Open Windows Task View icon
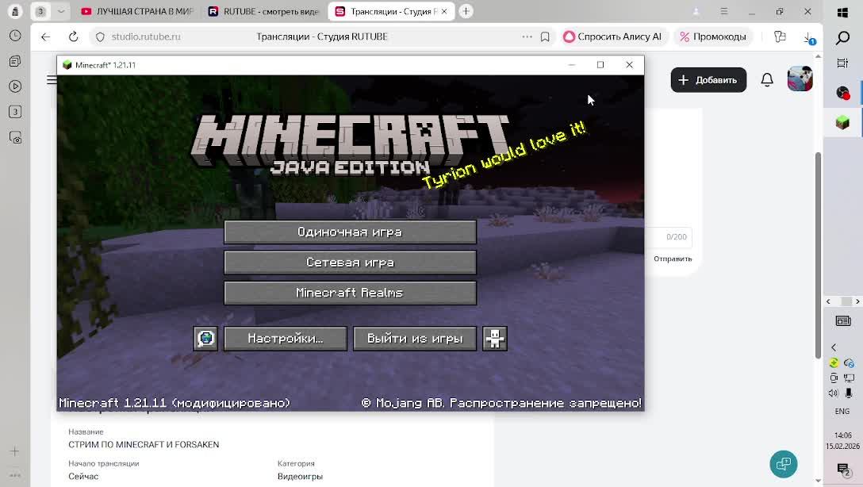Screen dimensions: 863x487 [842, 63]
